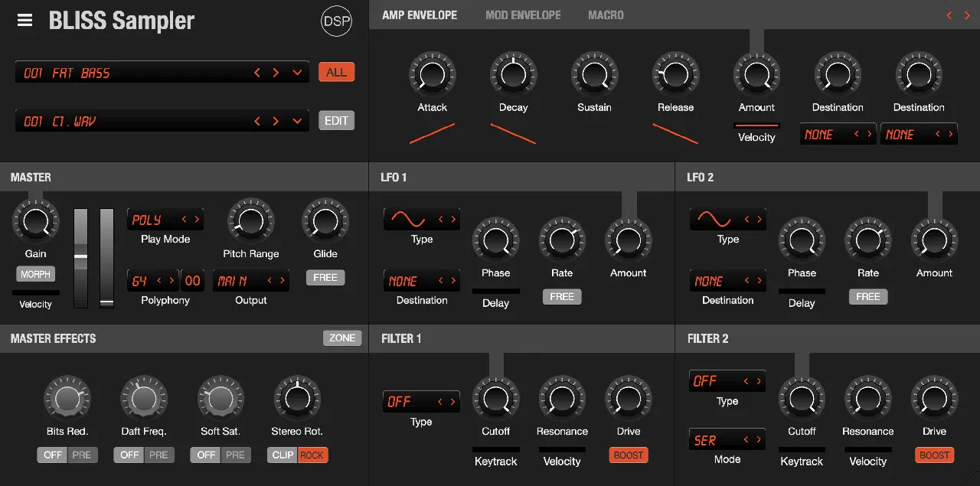Switch to the AMP ENVELOPE tab
Screen dimensions: 980x486
coord(420,15)
